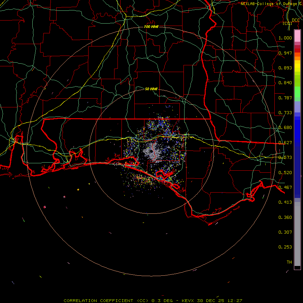This screenshot has width=303, height=303.
Task: Click the NEXLAB-College of DuPage credit text
Action: [x=271, y=4]
